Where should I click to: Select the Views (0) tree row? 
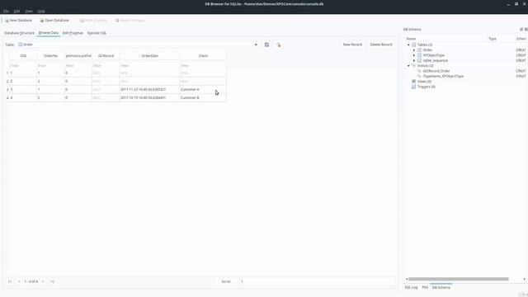click(x=424, y=82)
